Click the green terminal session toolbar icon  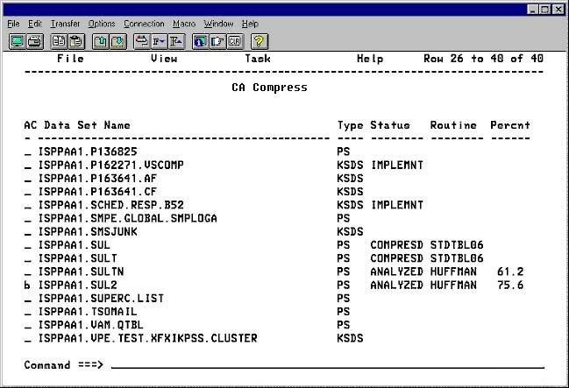17,41
